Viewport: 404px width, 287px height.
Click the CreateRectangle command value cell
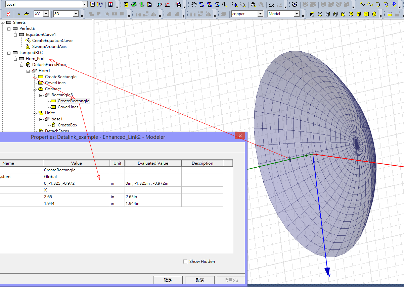77,170
